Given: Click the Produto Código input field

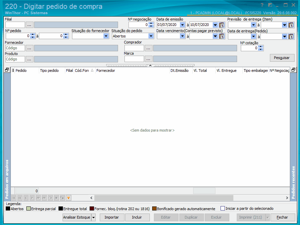Looking at the screenshot, I should pos(15,59).
